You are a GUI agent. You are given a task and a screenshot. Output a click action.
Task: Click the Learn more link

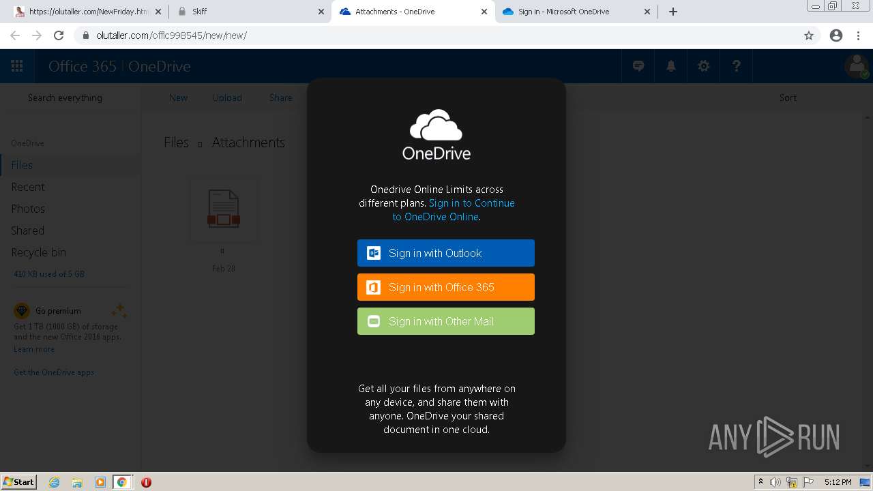pos(34,349)
